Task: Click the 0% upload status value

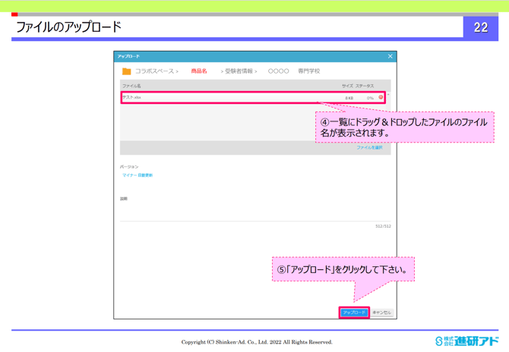Action: tap(370, 98)
